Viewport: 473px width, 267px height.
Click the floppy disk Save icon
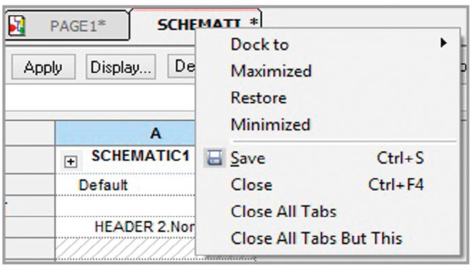pos(214,158)
